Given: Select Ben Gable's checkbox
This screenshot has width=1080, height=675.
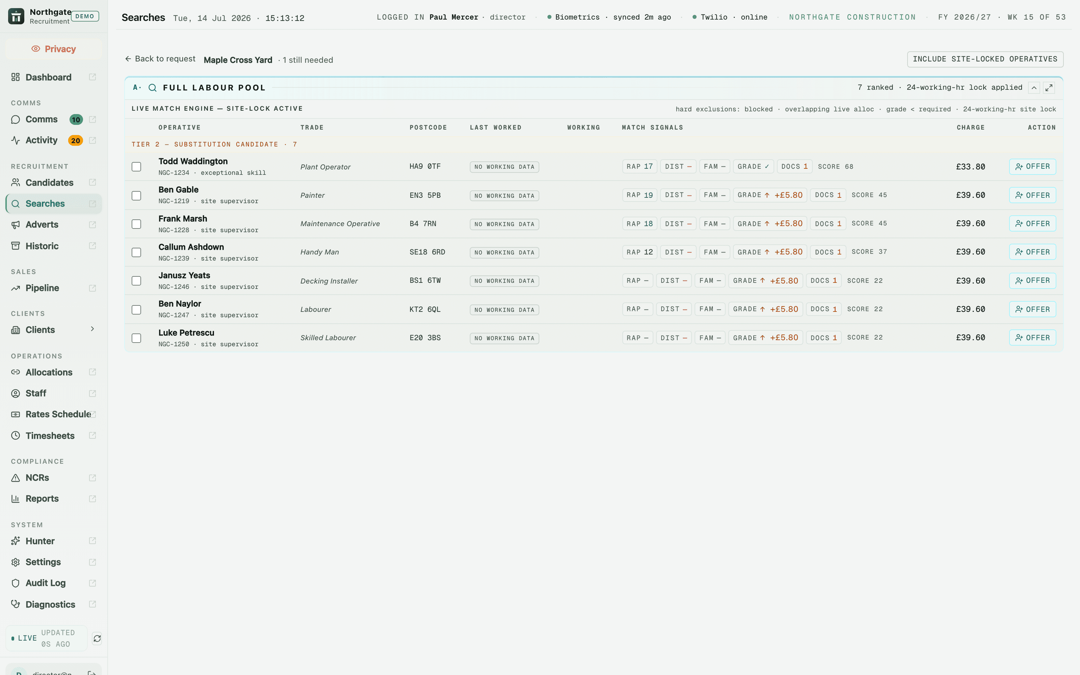Looking at the screenshot, I should tap(137, 195).
